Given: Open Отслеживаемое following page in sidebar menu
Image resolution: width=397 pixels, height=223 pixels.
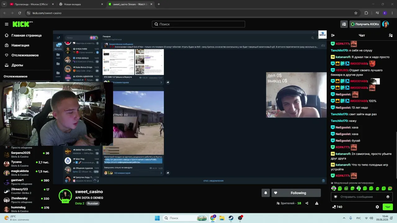Looking at the screenshot, I should 22,55.
